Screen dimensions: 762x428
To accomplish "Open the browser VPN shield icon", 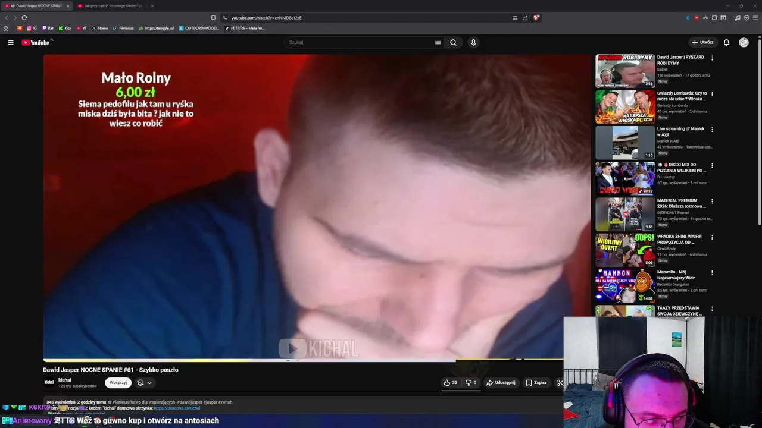I will point(747,18).
